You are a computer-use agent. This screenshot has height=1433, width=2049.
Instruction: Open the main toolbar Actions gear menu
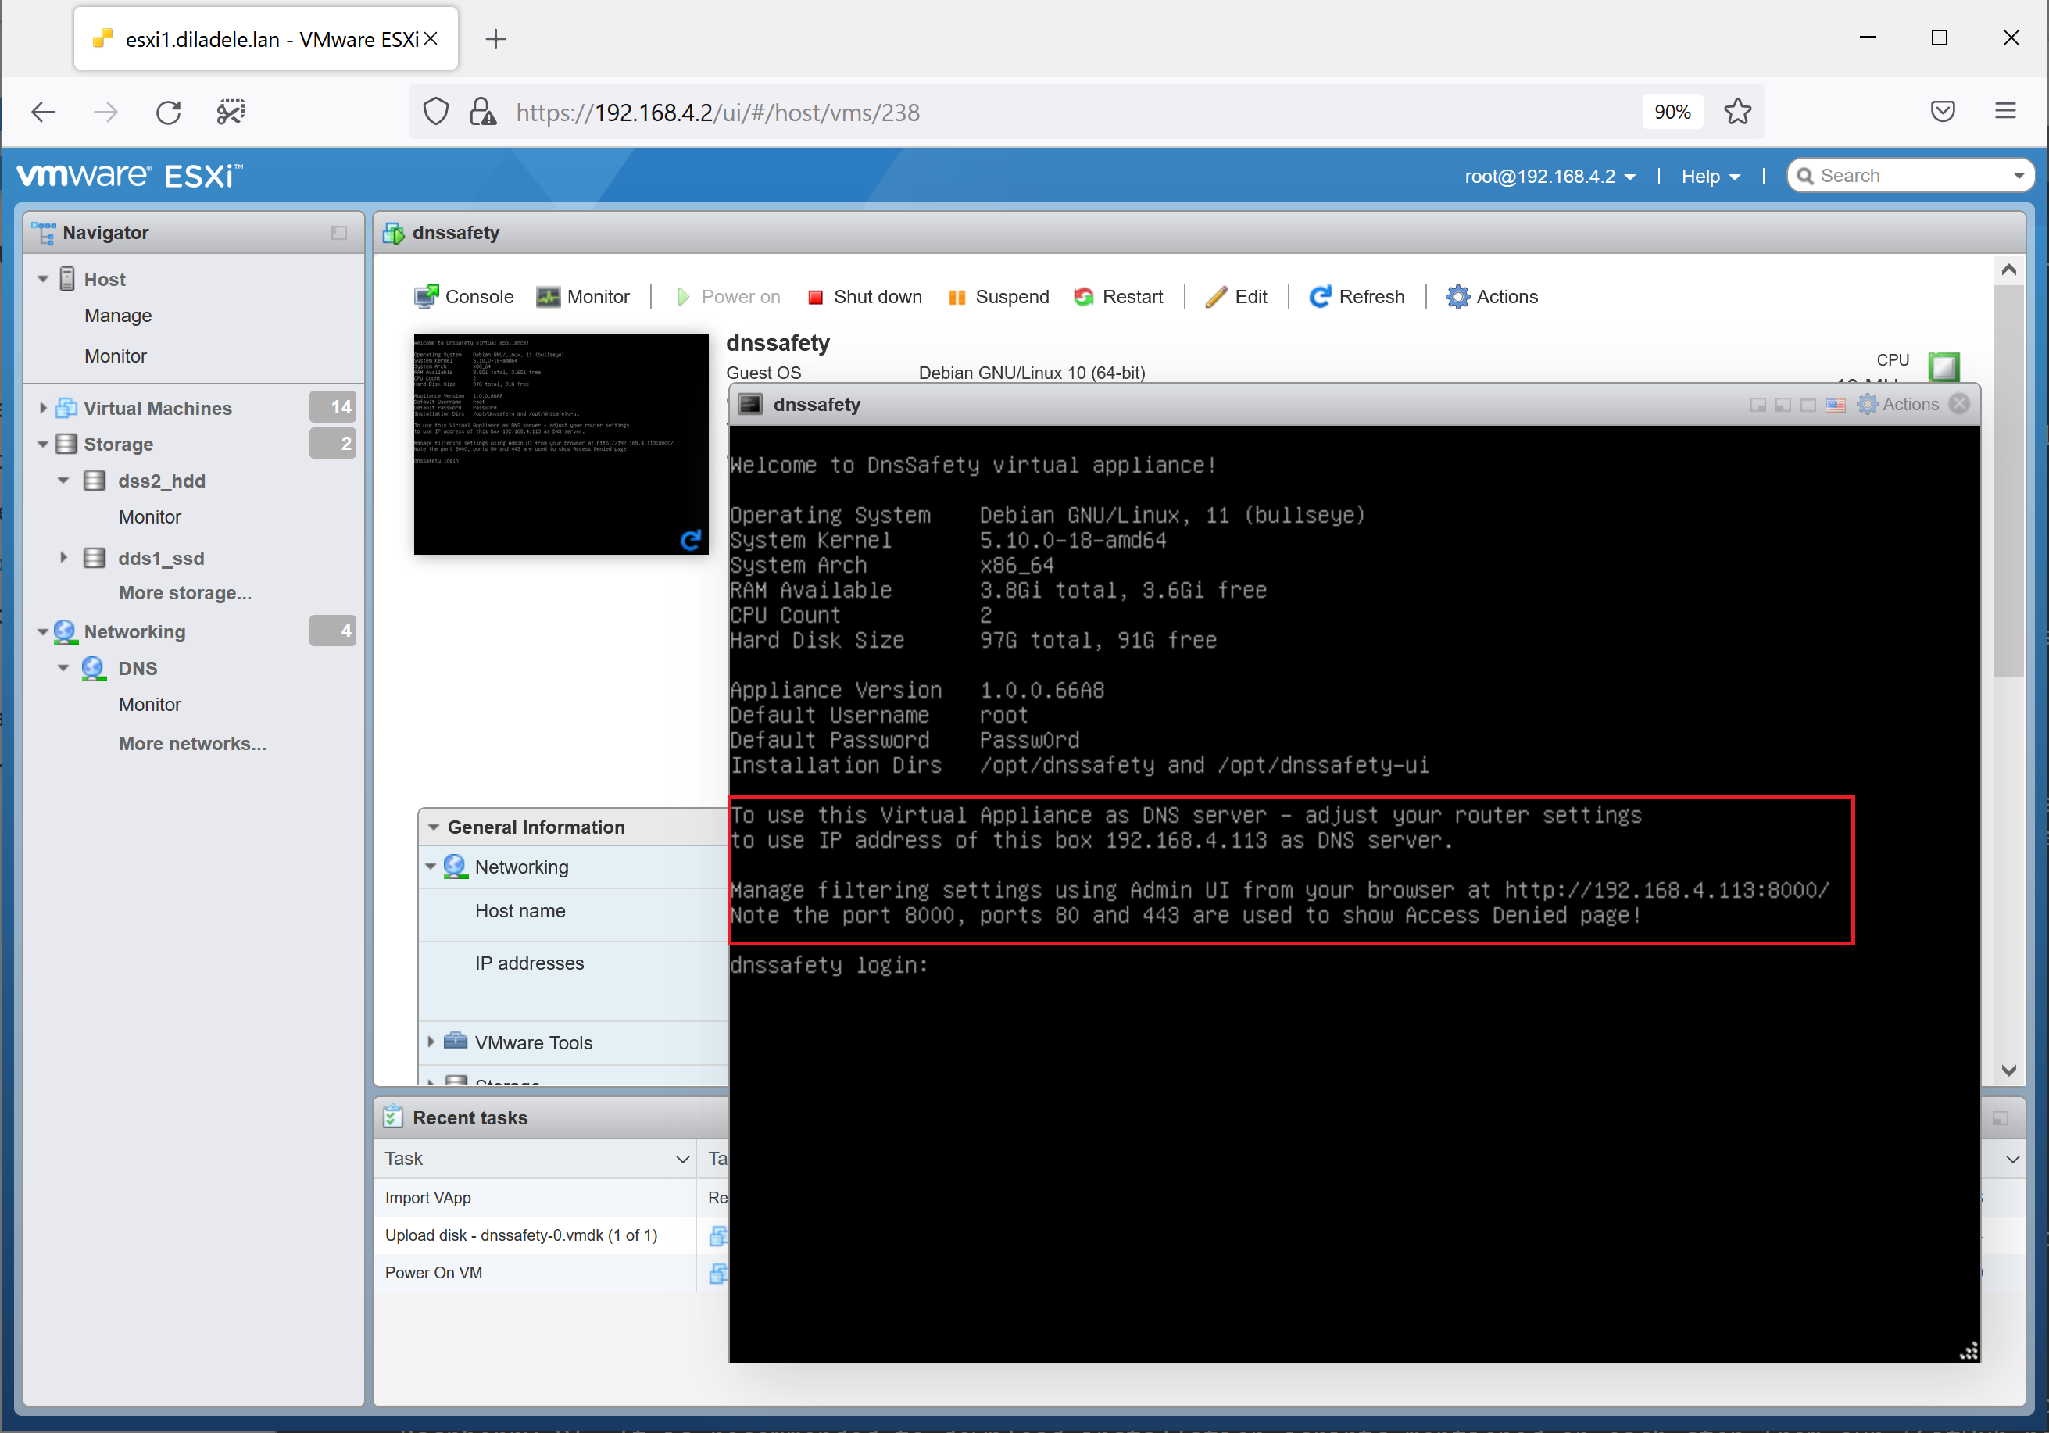click(1491, 297)
